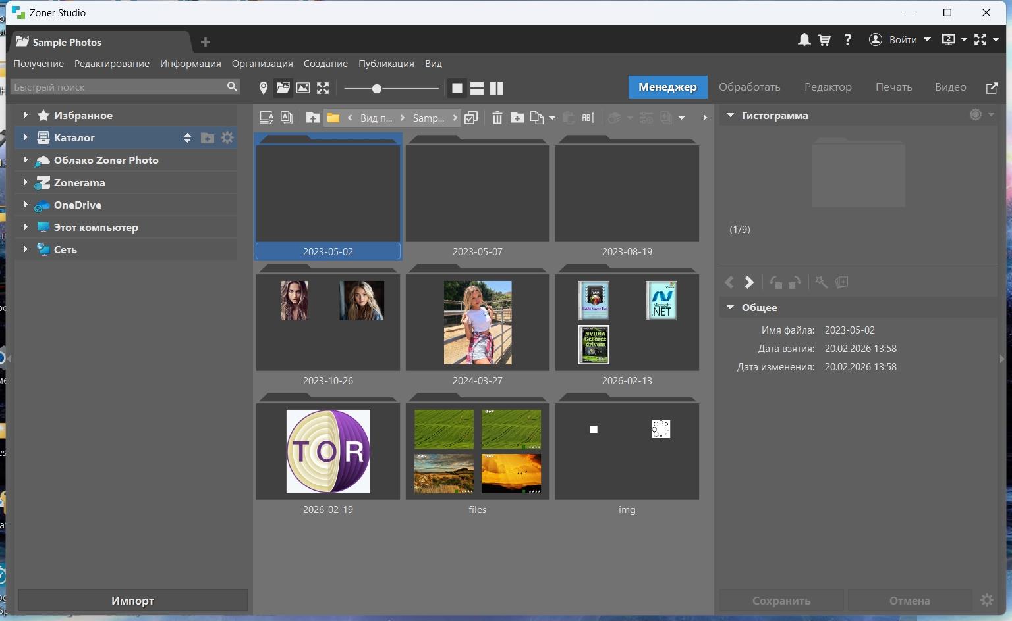Image resolution: width=1012 pixels, height=621 pixels.
Task: Click the trash delete icon in toolbar
Action: (x=497, y=118)
